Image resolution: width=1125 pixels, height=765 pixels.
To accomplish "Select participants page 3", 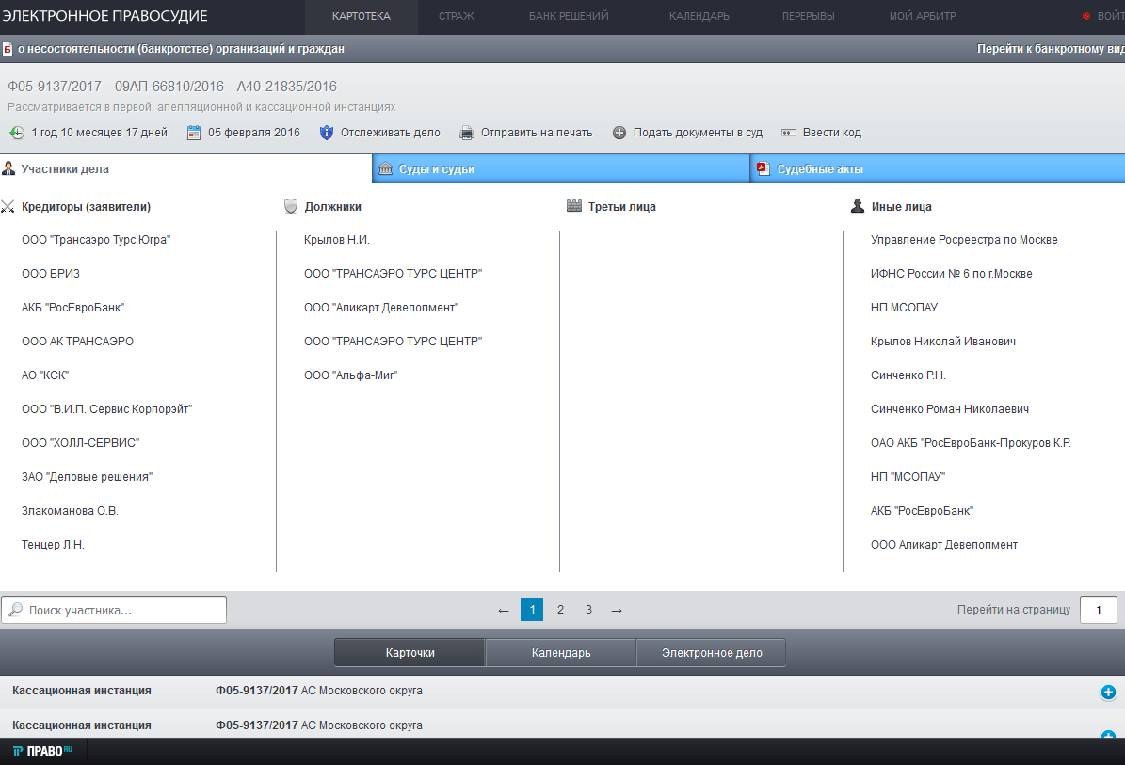I will (588, 610).
